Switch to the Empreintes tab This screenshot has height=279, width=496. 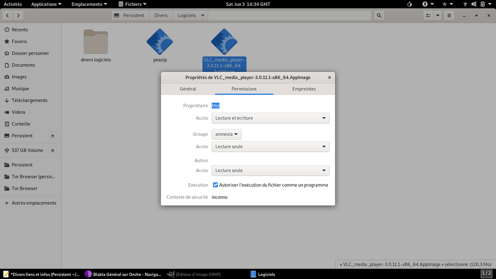(x=304, y=89)
